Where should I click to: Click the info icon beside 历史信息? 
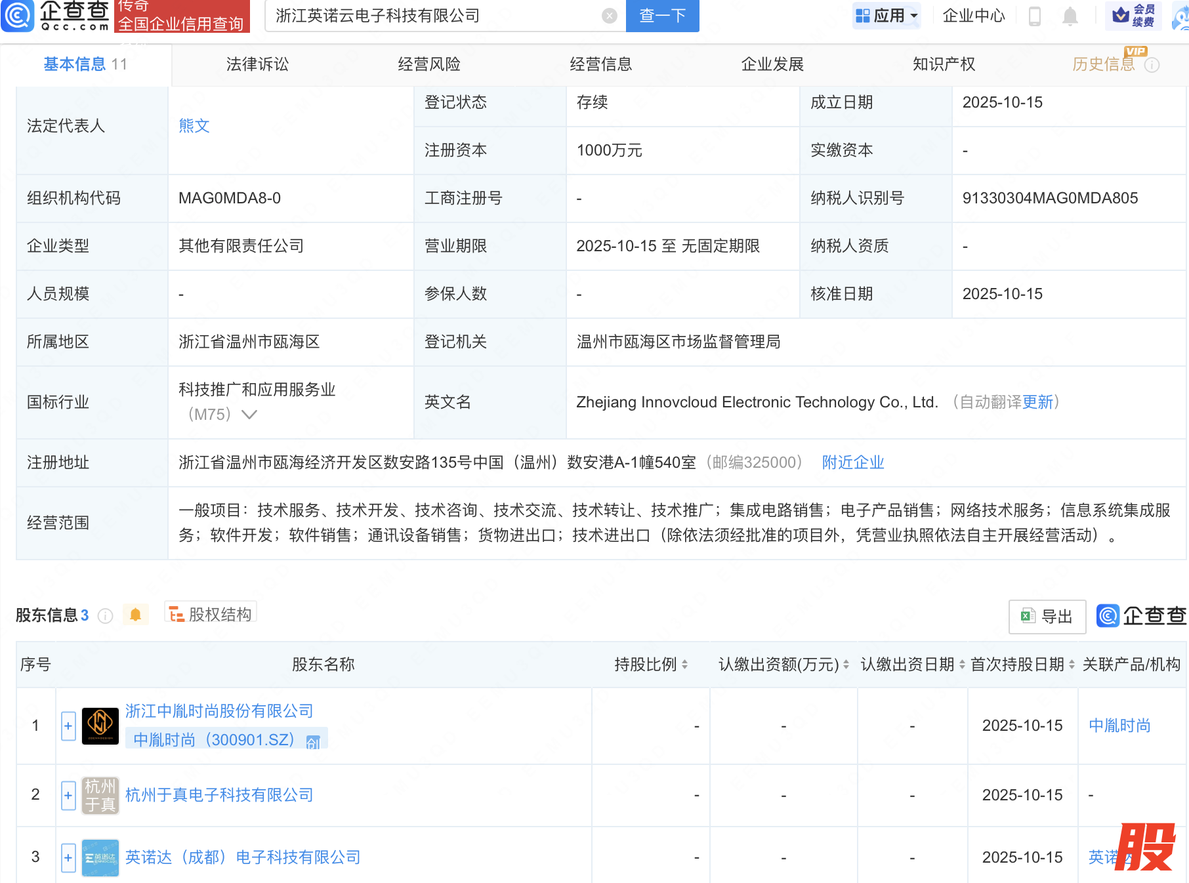coord(1152,65)
